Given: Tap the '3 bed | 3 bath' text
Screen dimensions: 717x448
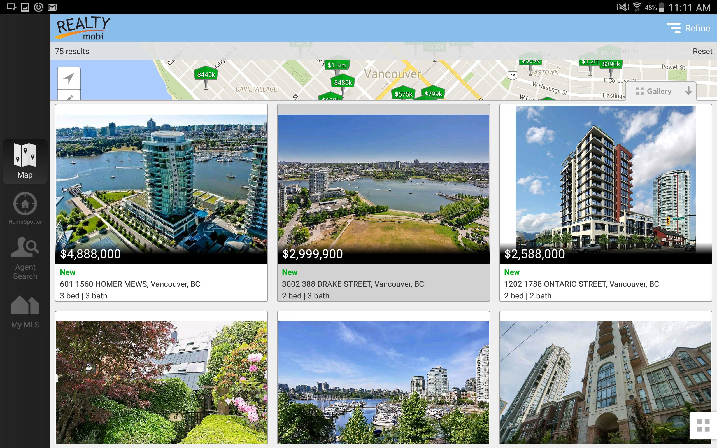Looking at the screenshot, I should pos(83,296).
